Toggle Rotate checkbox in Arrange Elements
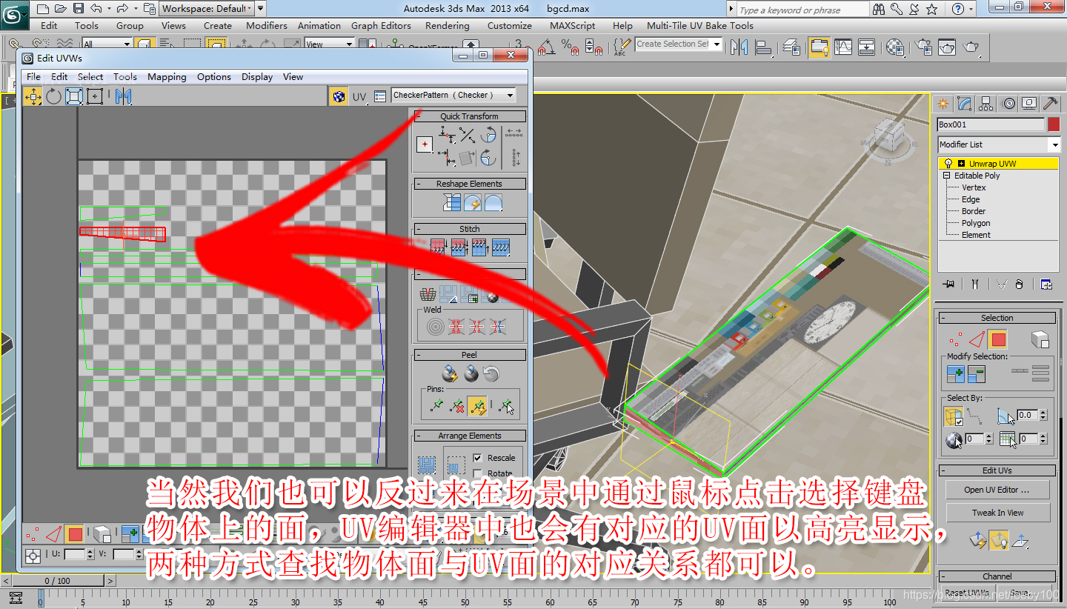 (478, 473)
